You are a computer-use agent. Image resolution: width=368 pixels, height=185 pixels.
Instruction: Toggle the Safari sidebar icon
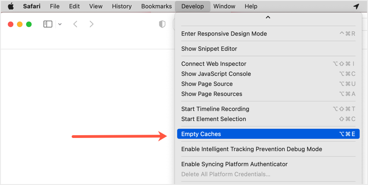[x=47, y=24]
